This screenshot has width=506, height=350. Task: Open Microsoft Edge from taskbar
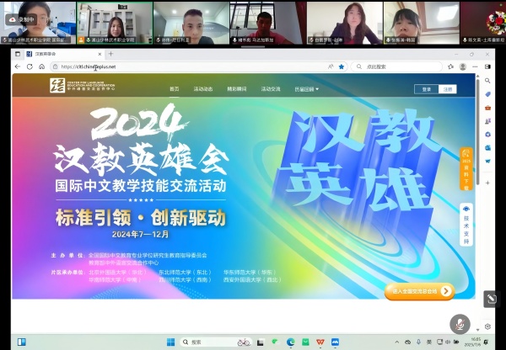(x=290, y=342)
